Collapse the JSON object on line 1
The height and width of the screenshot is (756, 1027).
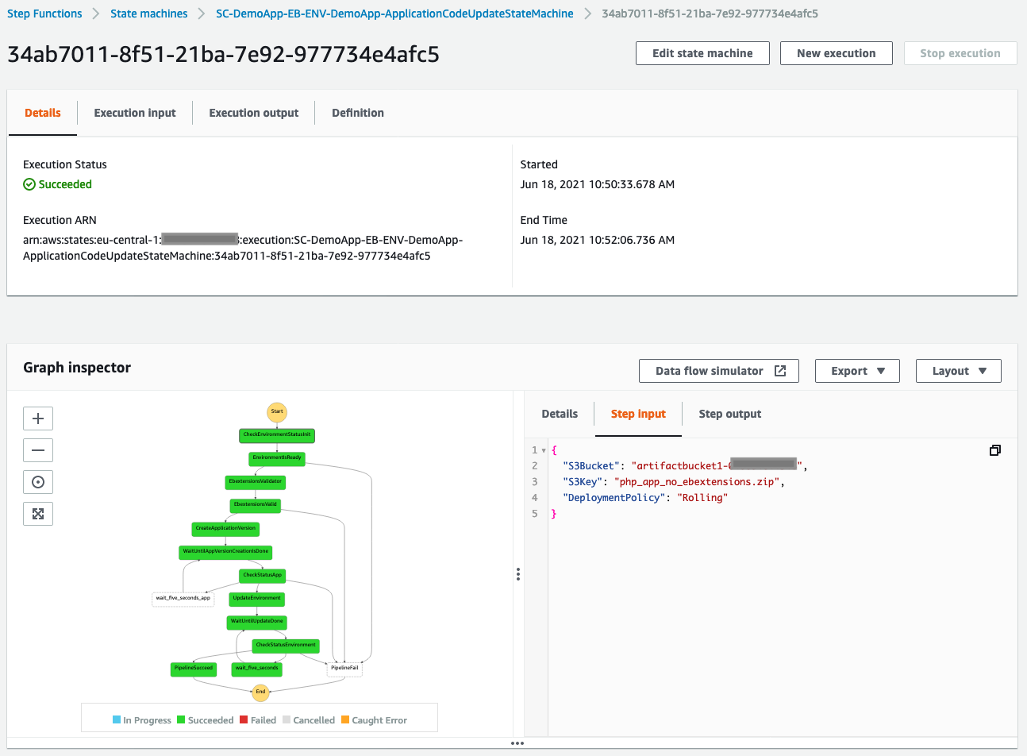[544, 450]
